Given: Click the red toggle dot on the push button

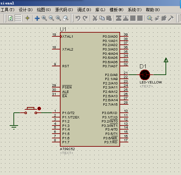Looking at the screenshot, I should [x=39, y=108].
